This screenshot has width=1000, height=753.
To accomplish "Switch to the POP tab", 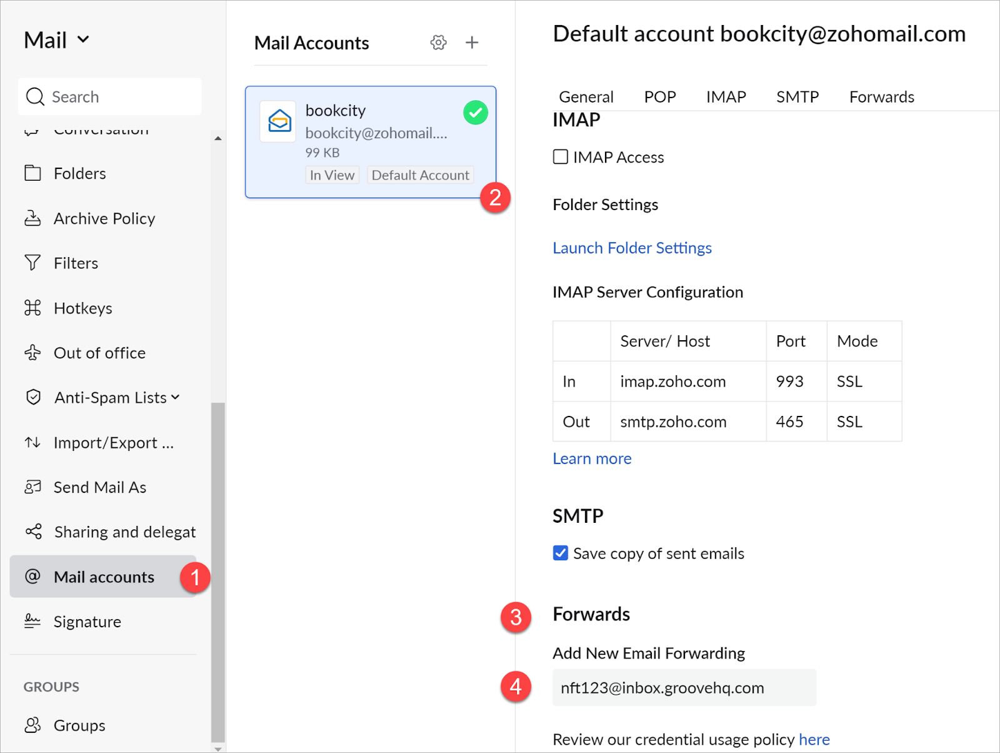I will click(659, 97).
